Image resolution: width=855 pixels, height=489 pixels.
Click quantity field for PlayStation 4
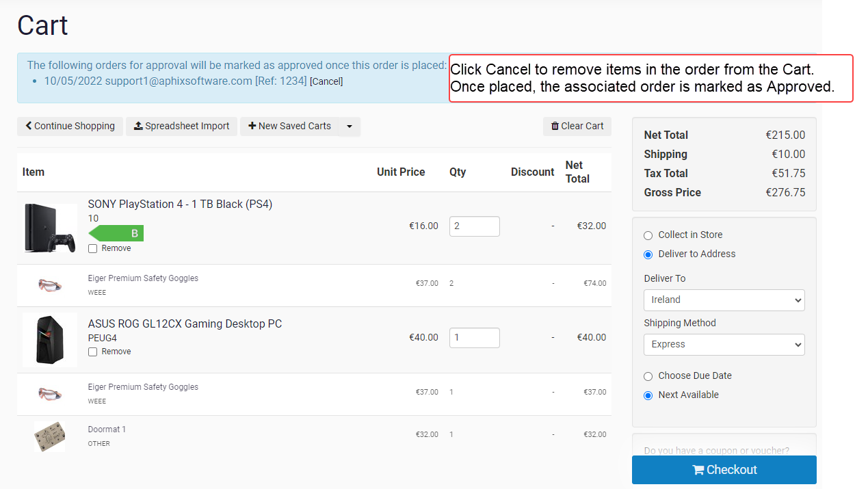pyautogui.click(x=474, y=226)
